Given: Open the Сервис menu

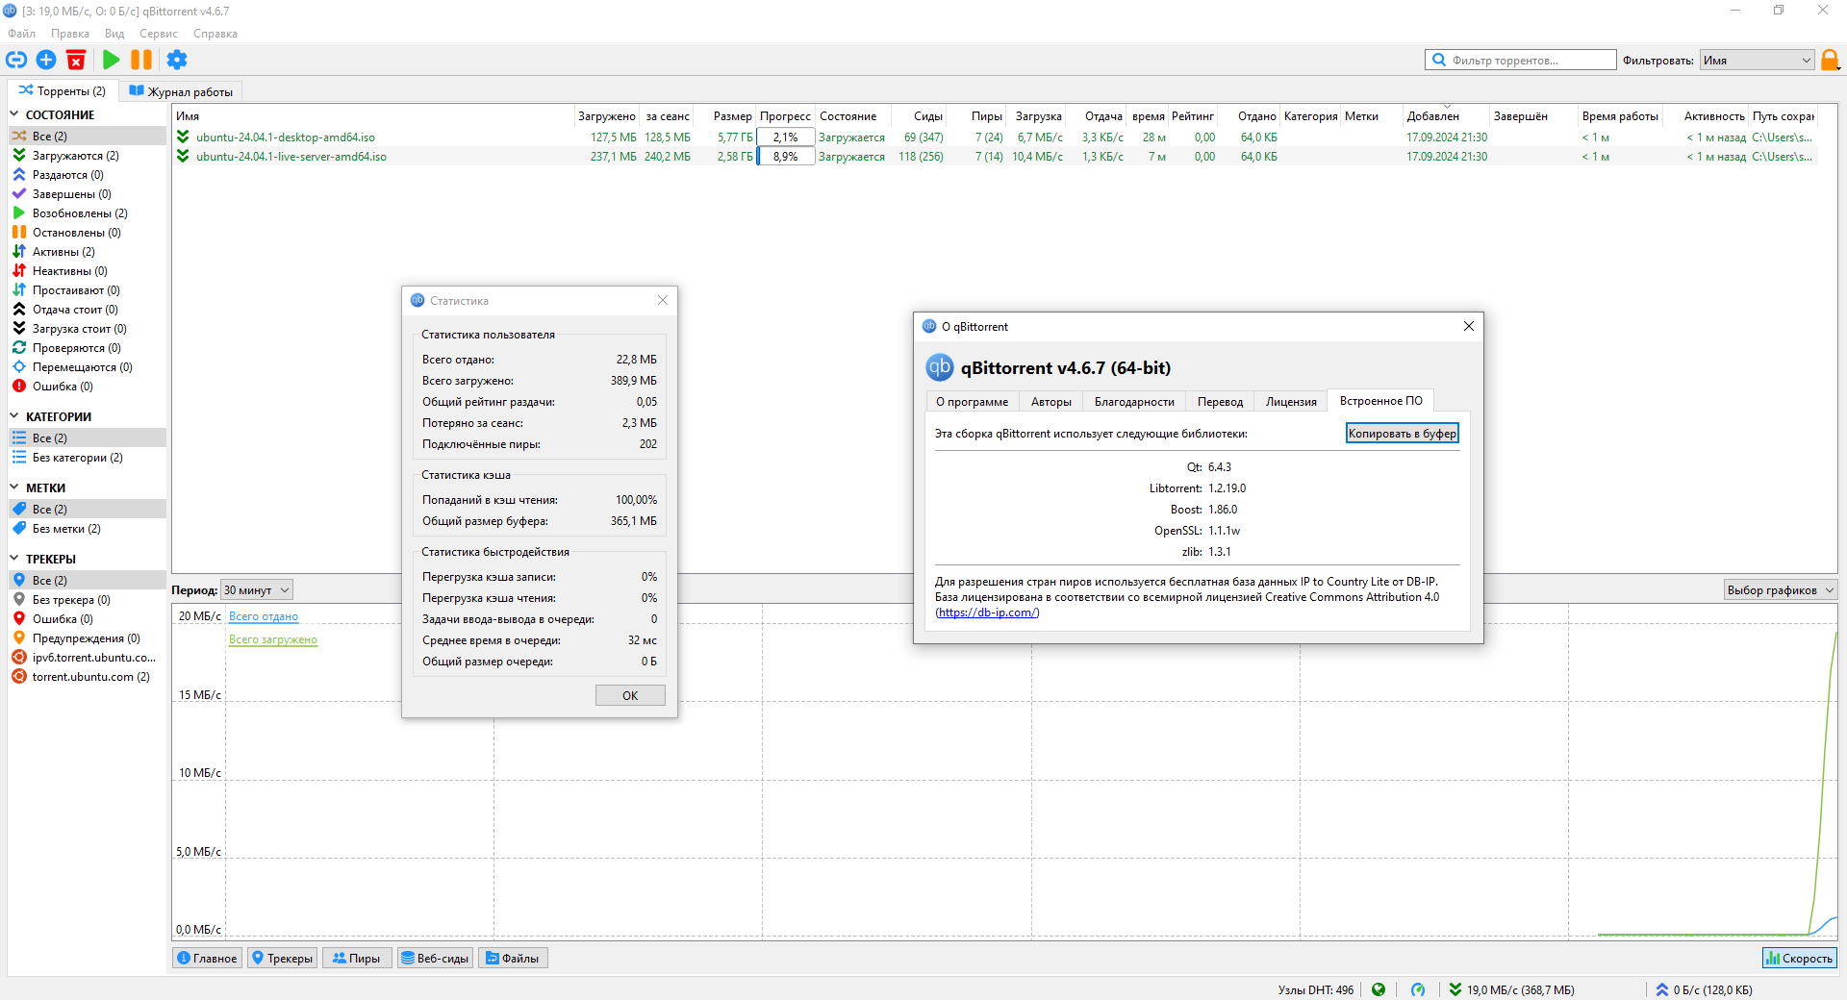Looking at the screenshot, I should [159, 34].
